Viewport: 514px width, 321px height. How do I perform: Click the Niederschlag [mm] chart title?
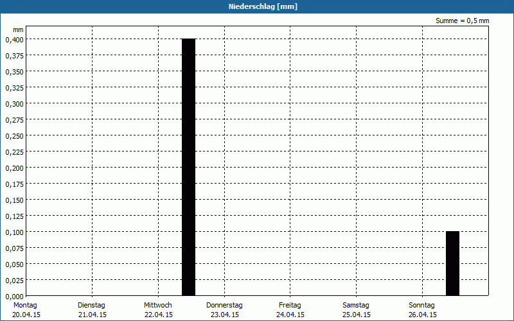263,6
